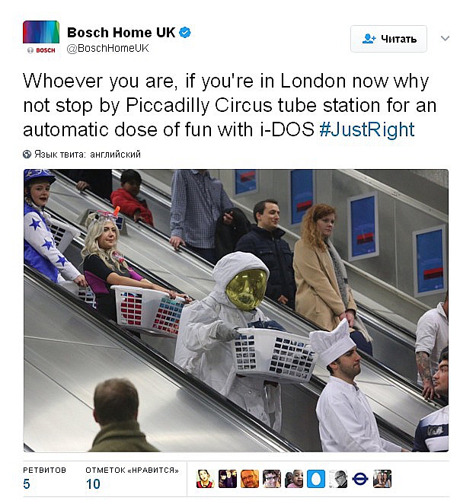
Task: Click the London Underground roundel avatar
Action: point(360,479)
